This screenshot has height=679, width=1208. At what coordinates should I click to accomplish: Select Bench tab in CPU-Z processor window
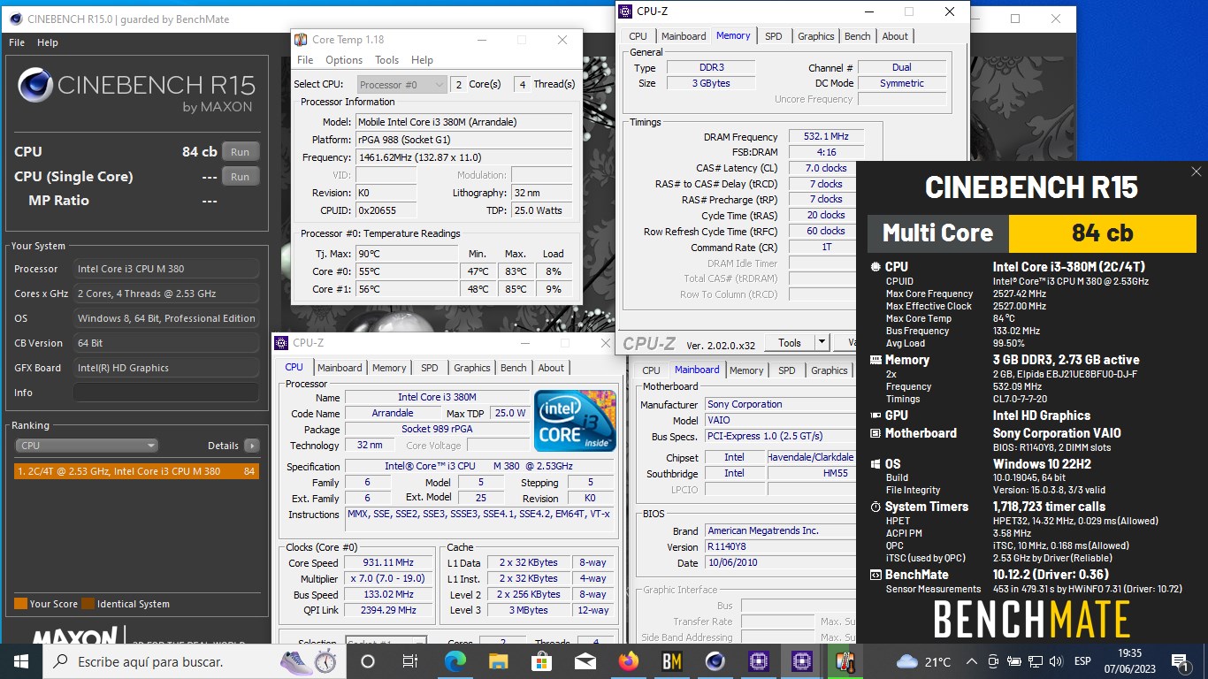point(513,368)
